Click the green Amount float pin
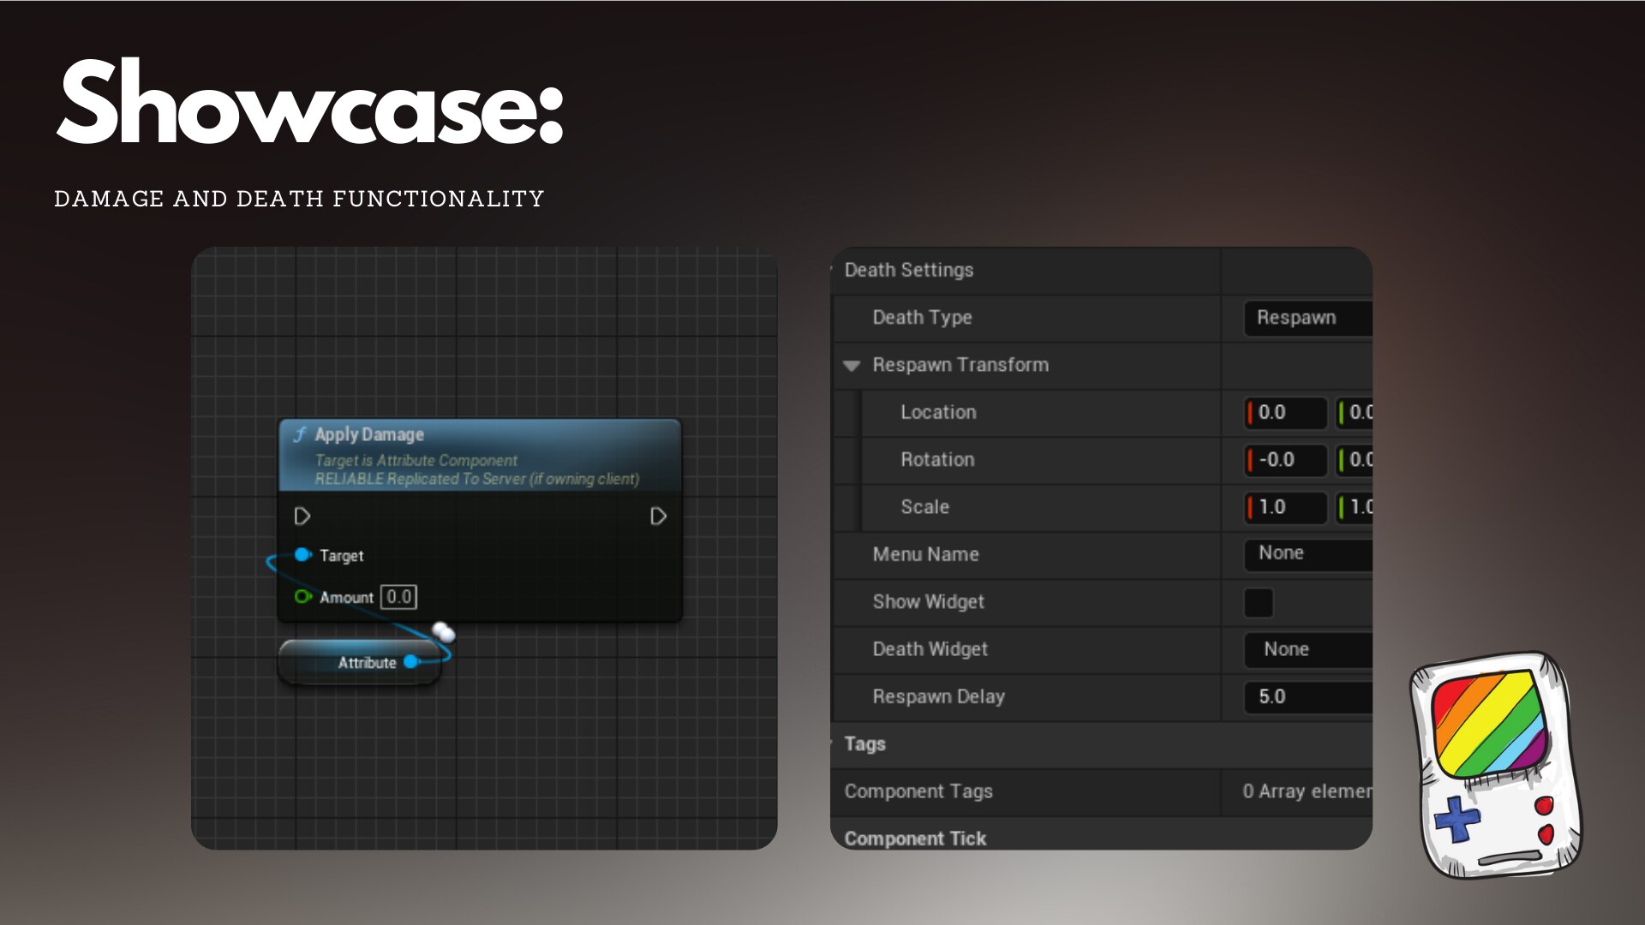Viewport: 1645px width, 925px height. click(302, 597)
